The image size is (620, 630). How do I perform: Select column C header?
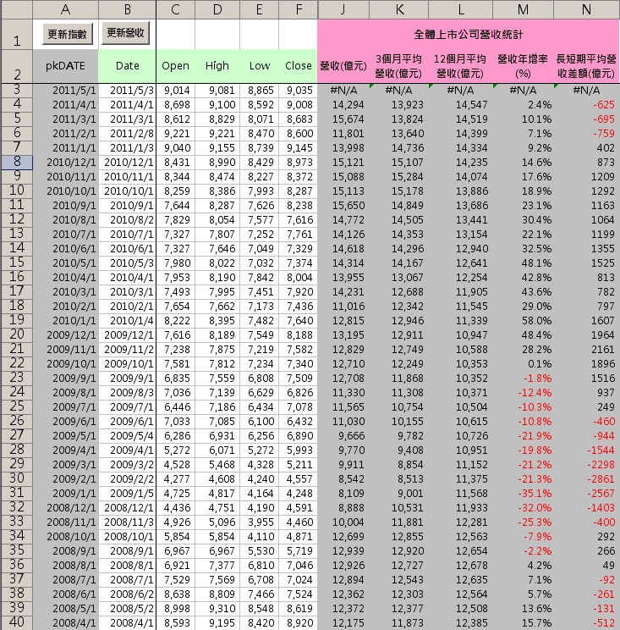(175, 9)
